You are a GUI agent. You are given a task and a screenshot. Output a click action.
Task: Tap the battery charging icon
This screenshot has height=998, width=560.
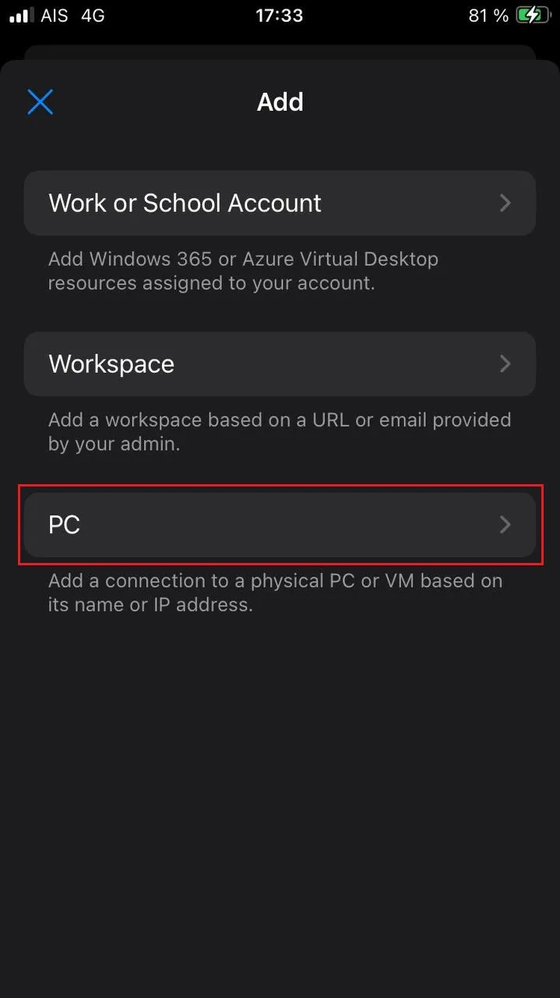534,16
